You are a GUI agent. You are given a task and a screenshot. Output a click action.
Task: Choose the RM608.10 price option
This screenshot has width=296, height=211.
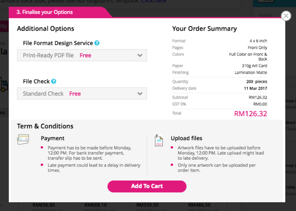(x=95, y=205)
